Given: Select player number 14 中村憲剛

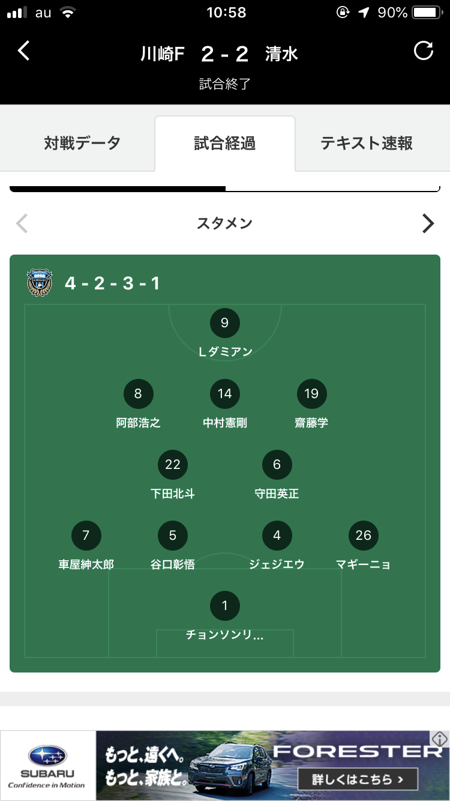Looking at the screenshot, I should pos(225,394).
